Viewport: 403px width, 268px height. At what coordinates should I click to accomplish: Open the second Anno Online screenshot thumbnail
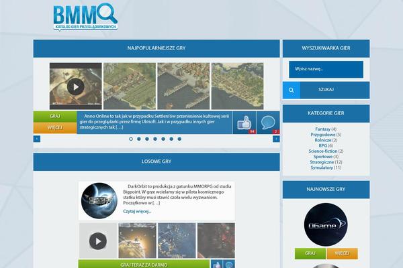130,86
